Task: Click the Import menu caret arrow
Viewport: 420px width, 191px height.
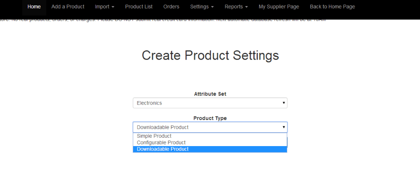Action: [x=113, y=7]
